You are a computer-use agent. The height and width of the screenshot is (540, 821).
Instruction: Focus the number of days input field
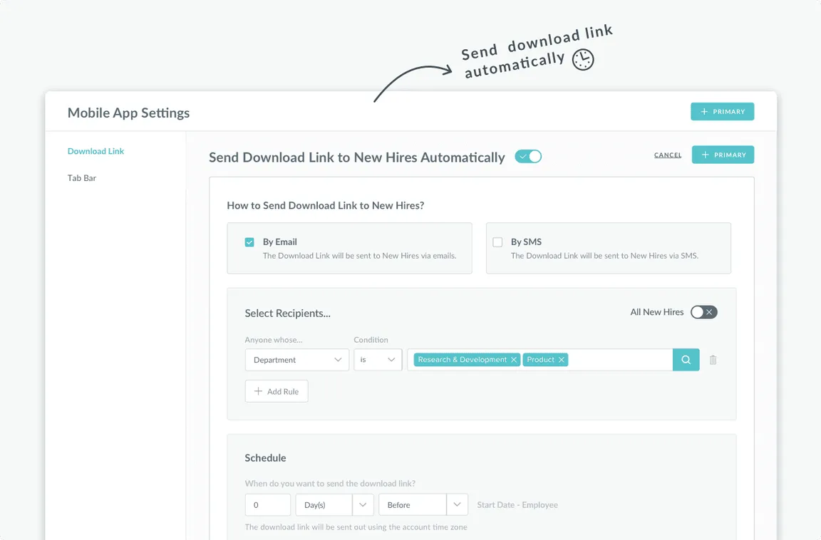(x=267, y=505)
